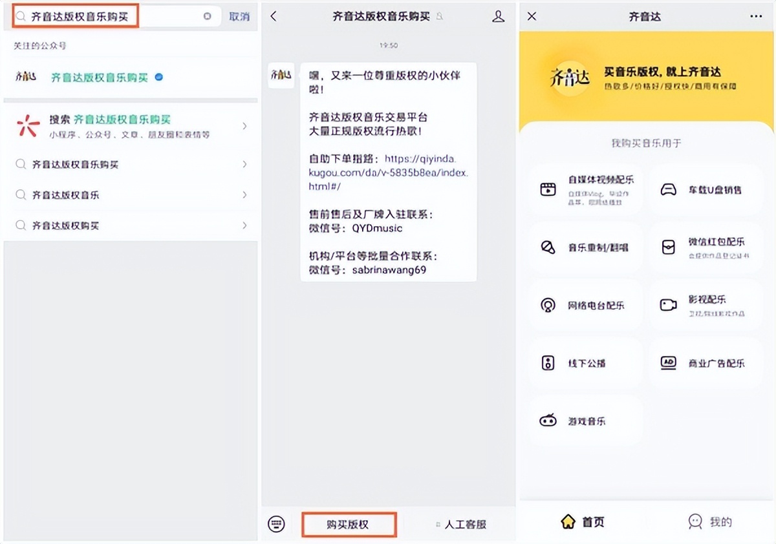Click the 线下公播 speaker icon

(x=549, y=362)
